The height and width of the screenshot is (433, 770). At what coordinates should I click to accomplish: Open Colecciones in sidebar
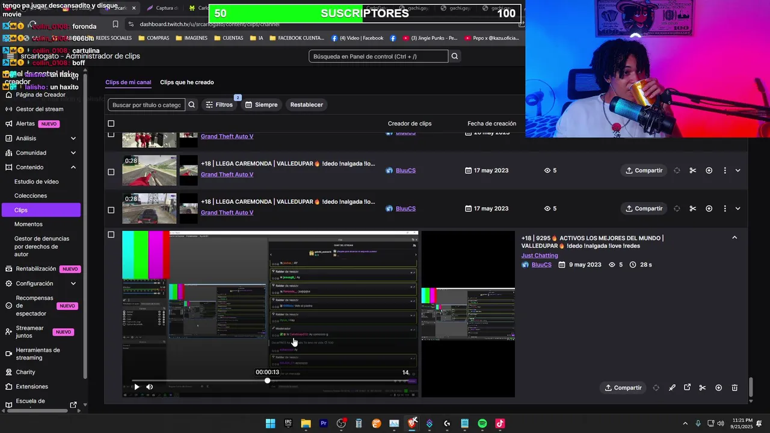(31, 195)
